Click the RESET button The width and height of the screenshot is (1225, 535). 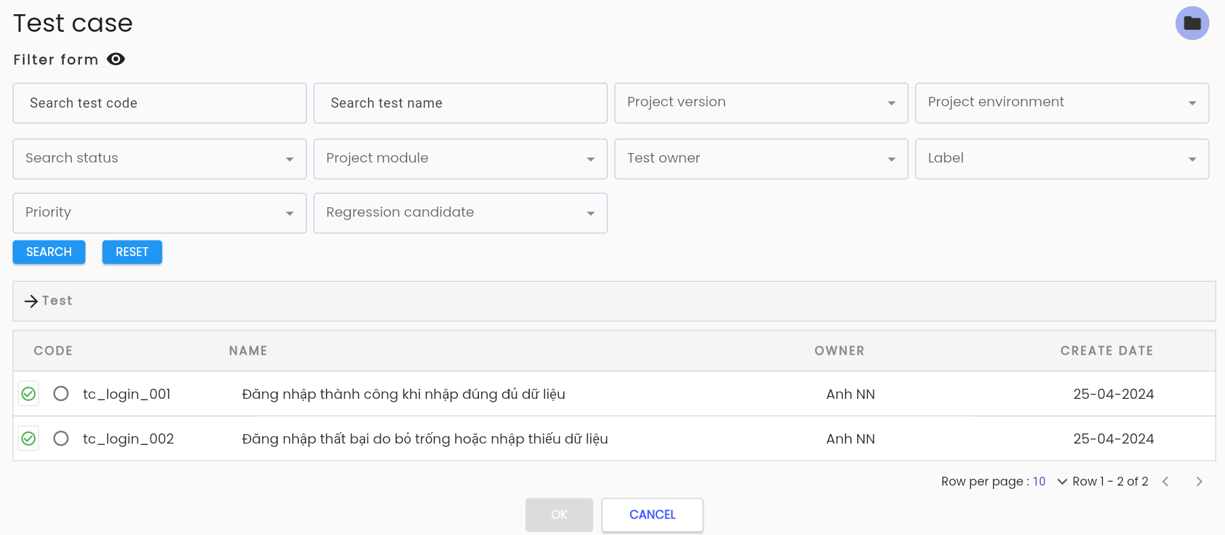132,252
